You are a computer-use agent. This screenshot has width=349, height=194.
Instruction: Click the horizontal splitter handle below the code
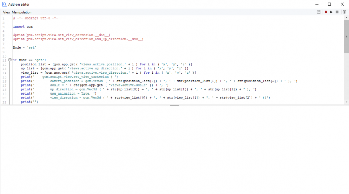point(175,105)
